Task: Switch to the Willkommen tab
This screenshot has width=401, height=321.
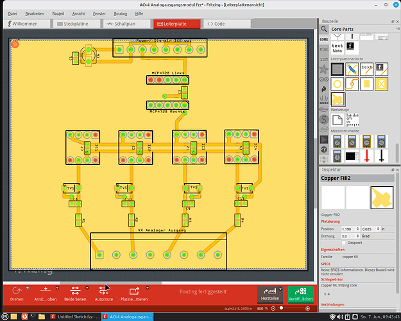Action: 26,24
